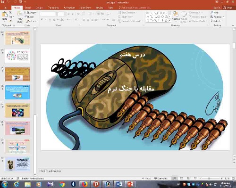Click the Paste clipboard icon
The image size is (236, 188).
4,15
